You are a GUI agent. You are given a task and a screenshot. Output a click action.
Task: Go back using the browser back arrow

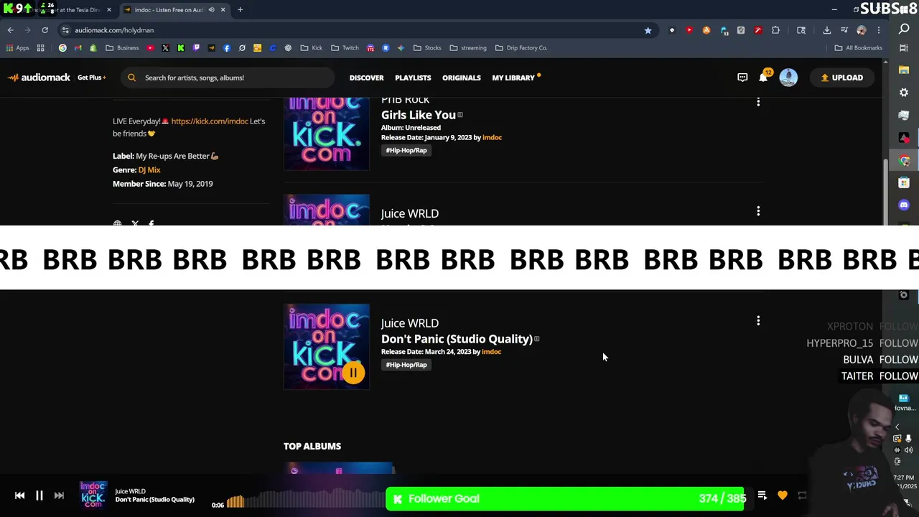click(10, 30)
